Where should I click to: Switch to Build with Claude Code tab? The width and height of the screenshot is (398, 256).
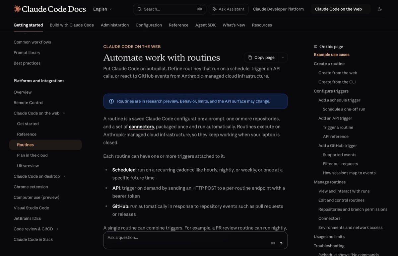coord(72,25)
